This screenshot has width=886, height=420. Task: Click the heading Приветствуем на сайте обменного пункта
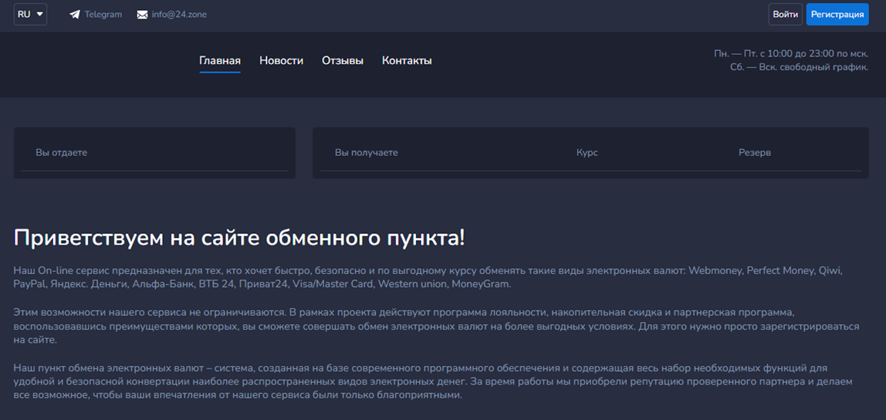[x=239, y=238]
